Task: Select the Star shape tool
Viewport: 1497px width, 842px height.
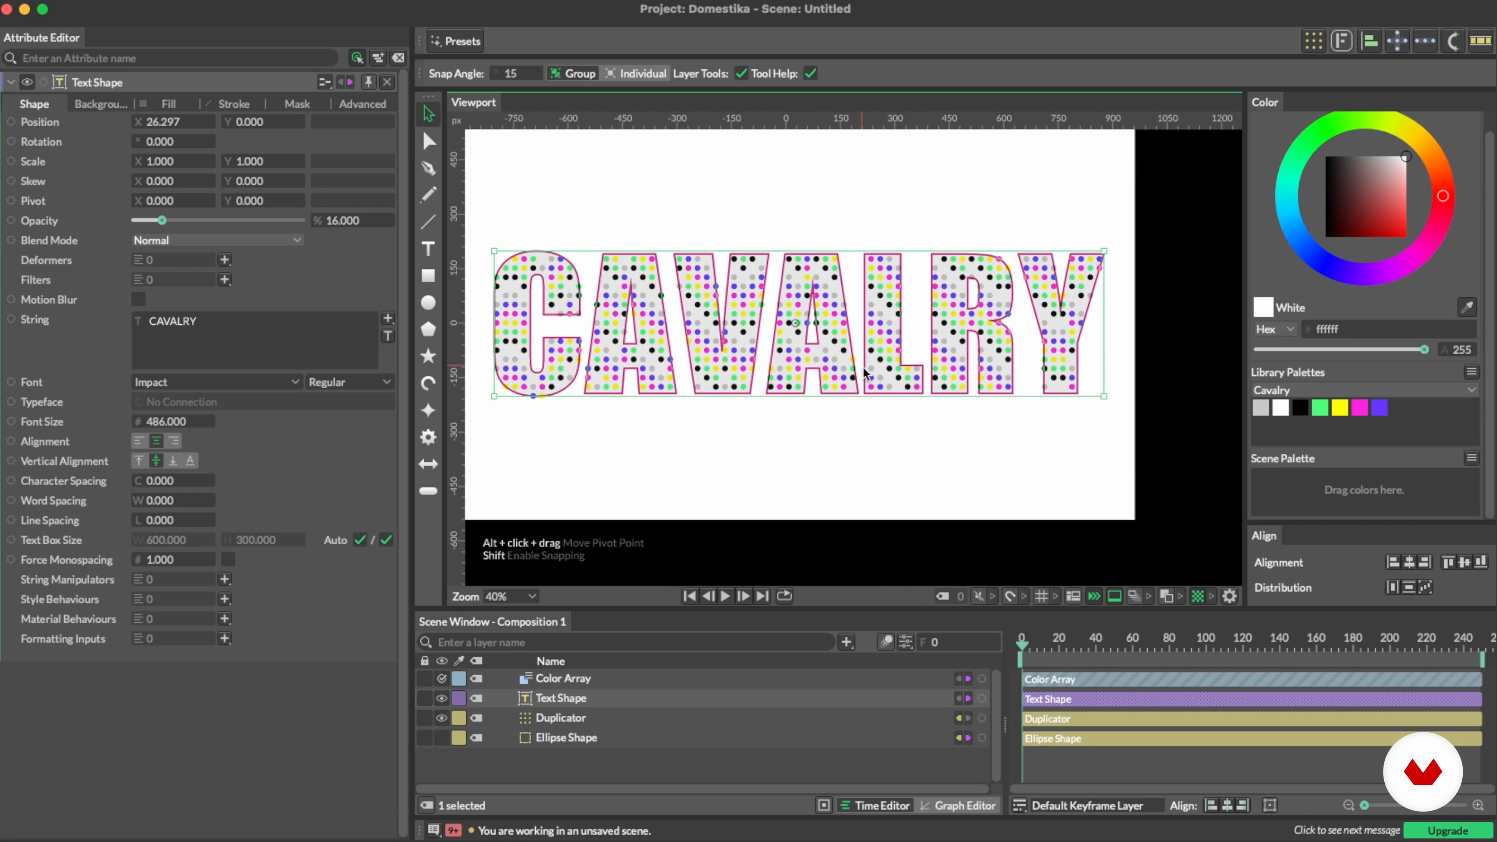Action: (x=428, y=356)
